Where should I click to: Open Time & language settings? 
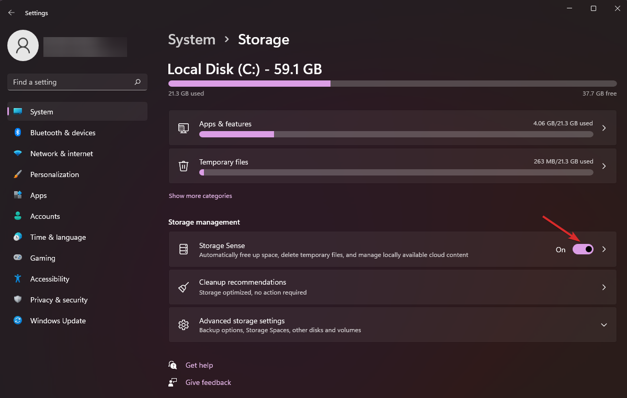(77, 237)
